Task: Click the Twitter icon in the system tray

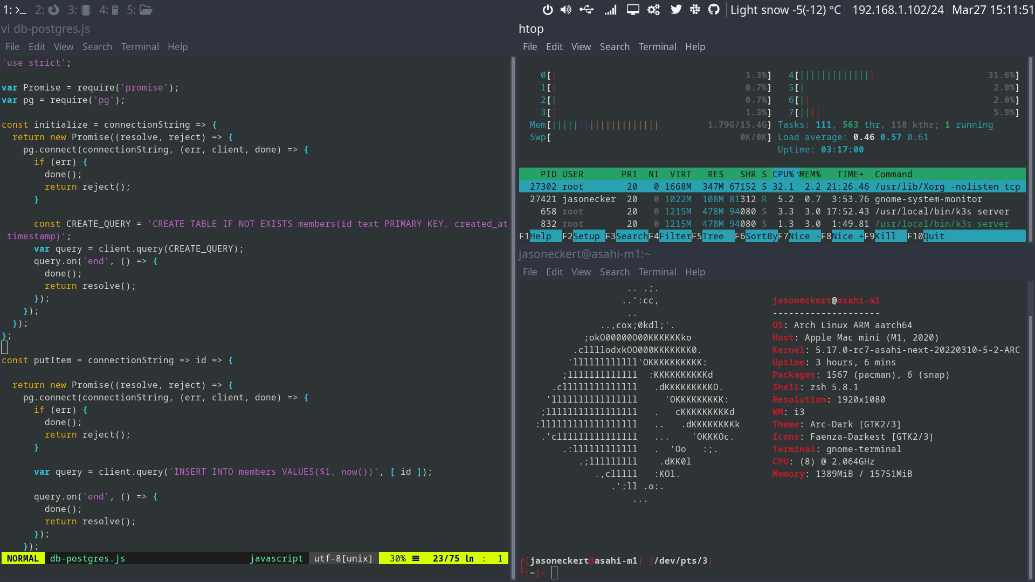Action: tap(677, 9)
